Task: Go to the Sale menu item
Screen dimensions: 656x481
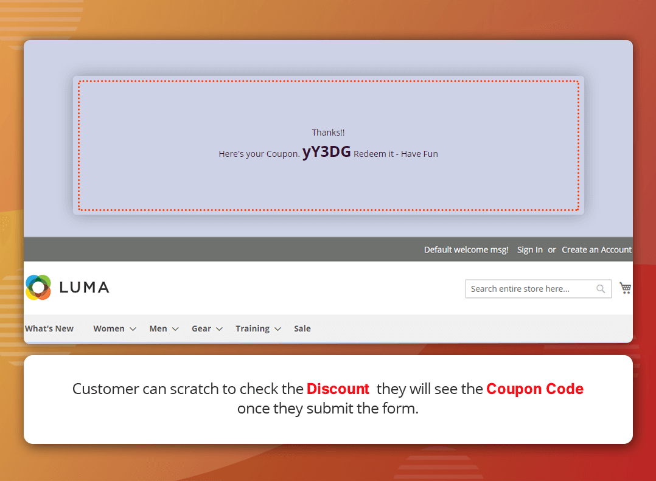Action: [x=302, y=328]
